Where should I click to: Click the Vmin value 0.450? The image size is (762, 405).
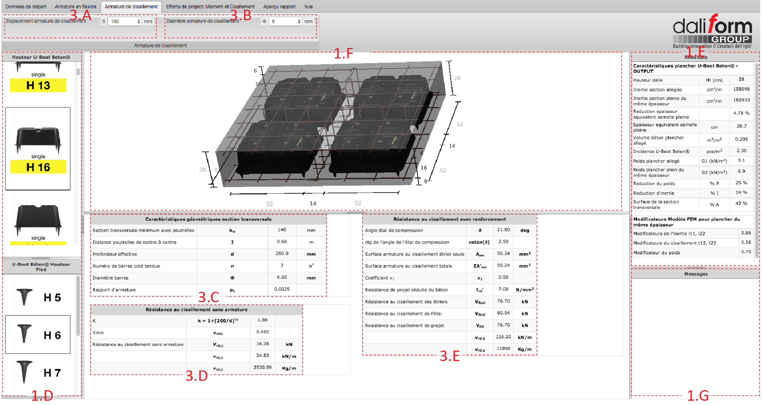coord(263,332)
